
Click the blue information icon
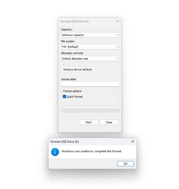click(x=55, y=152)
